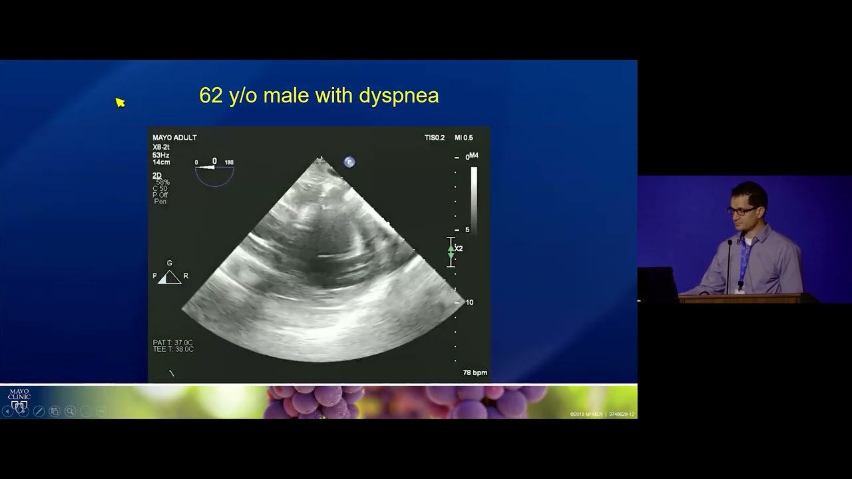This screenshot has height=479, width=852.
Task: Click the 'MAYO ADULT' label
Action: point(174,138)
